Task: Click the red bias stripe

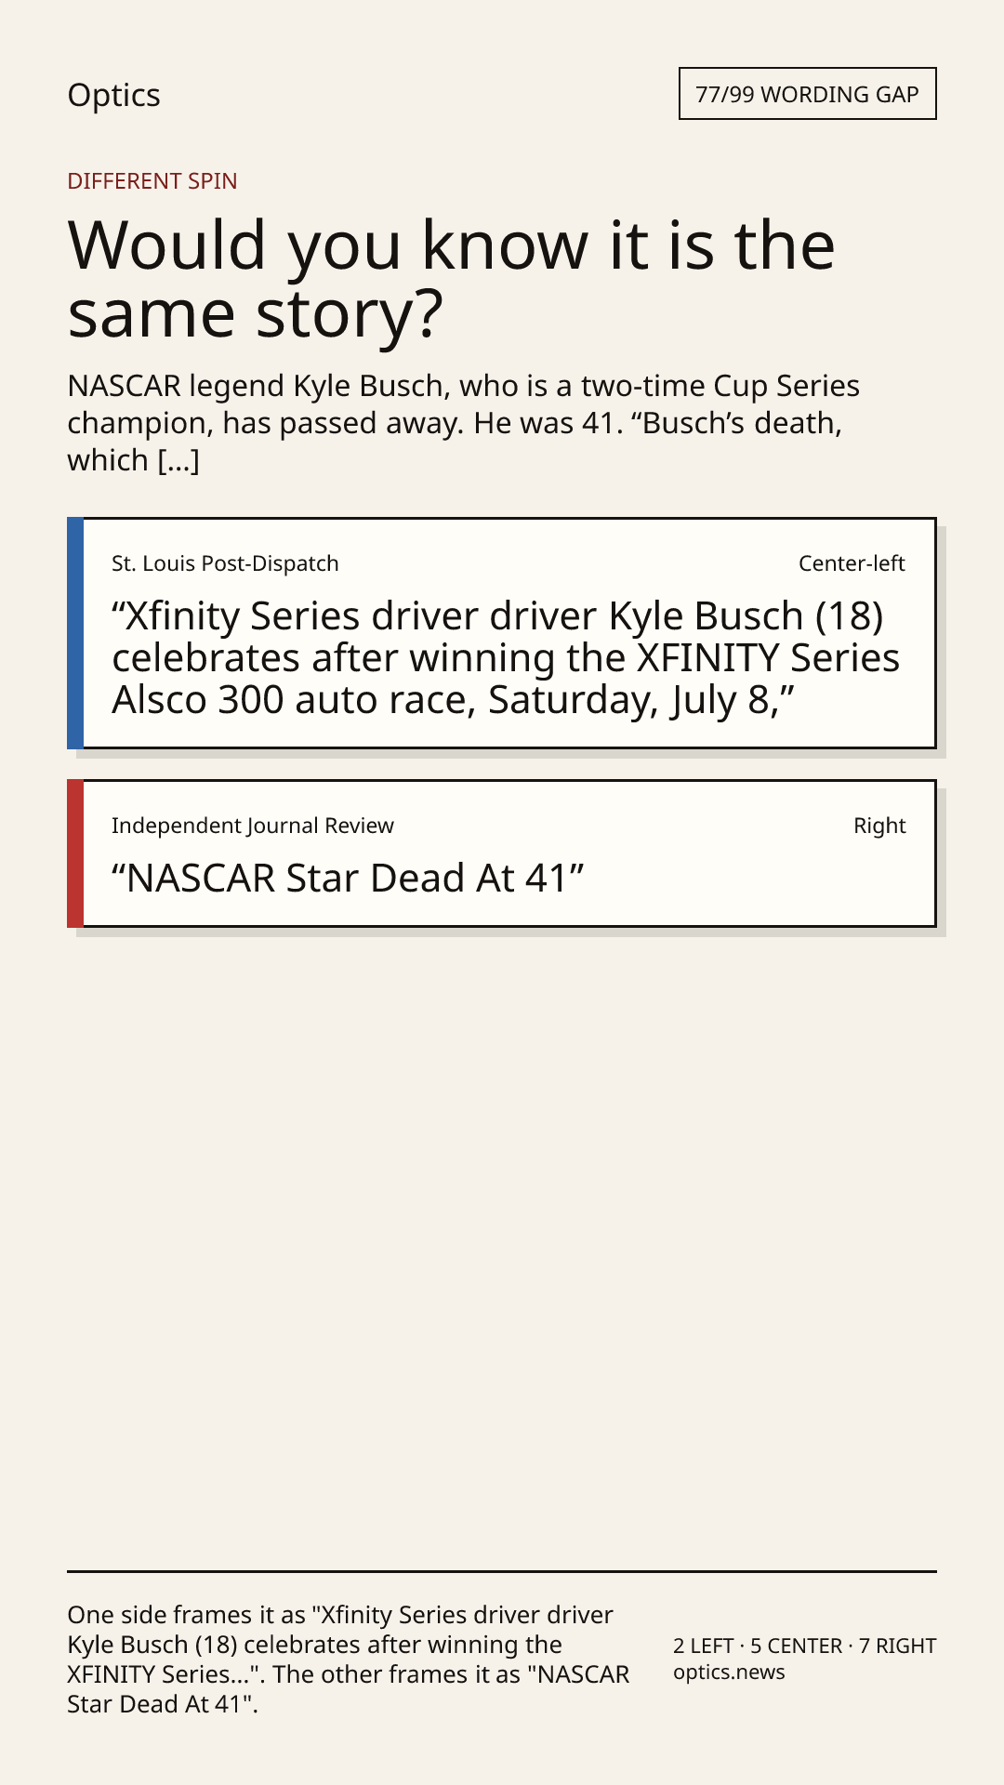Action: coord(75,853)
